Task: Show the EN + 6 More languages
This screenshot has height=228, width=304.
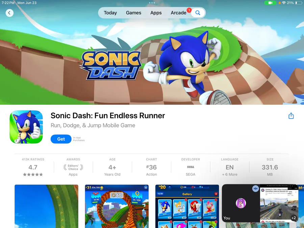Action: click(230, 167)
